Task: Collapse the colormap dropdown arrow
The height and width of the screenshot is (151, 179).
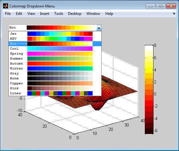Action: (99, 28)
